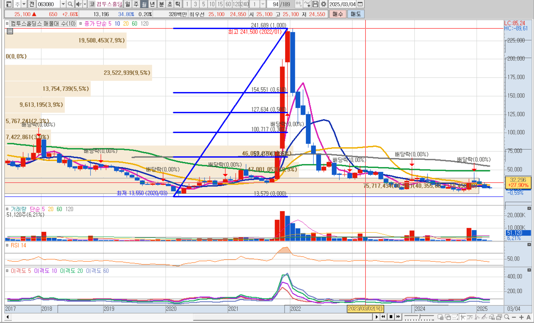Click the save chart floppy icon
Viewport: 534px width, 323px height.
[315, 4]
